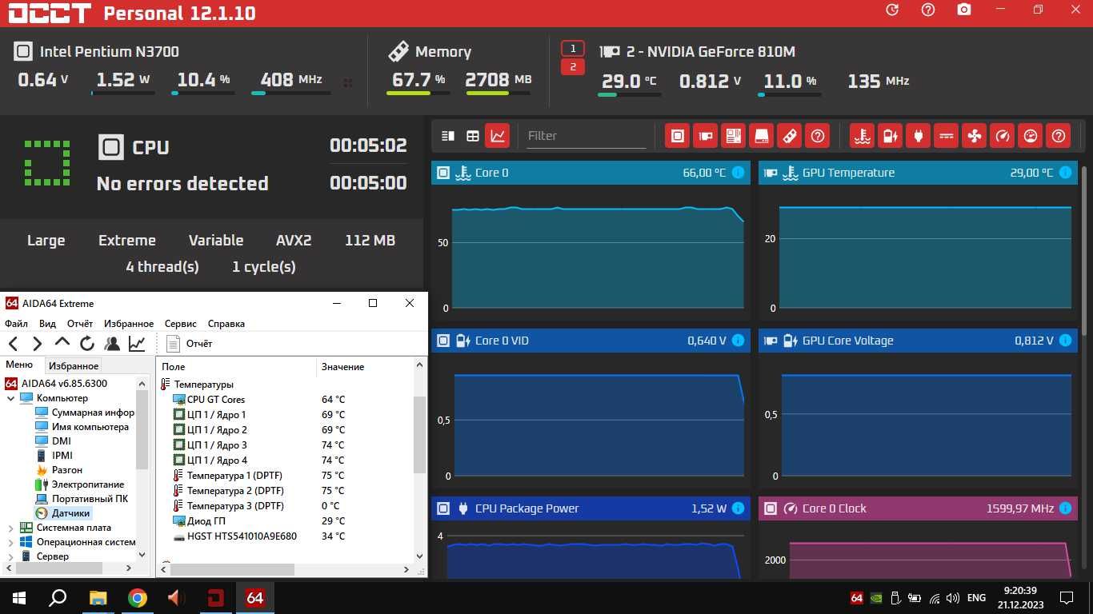Viewport: 1093px width, 614px height.
Task: Select Разгон in AIDA64 tree
Action: pyautogui.click(x=59, y=470)
